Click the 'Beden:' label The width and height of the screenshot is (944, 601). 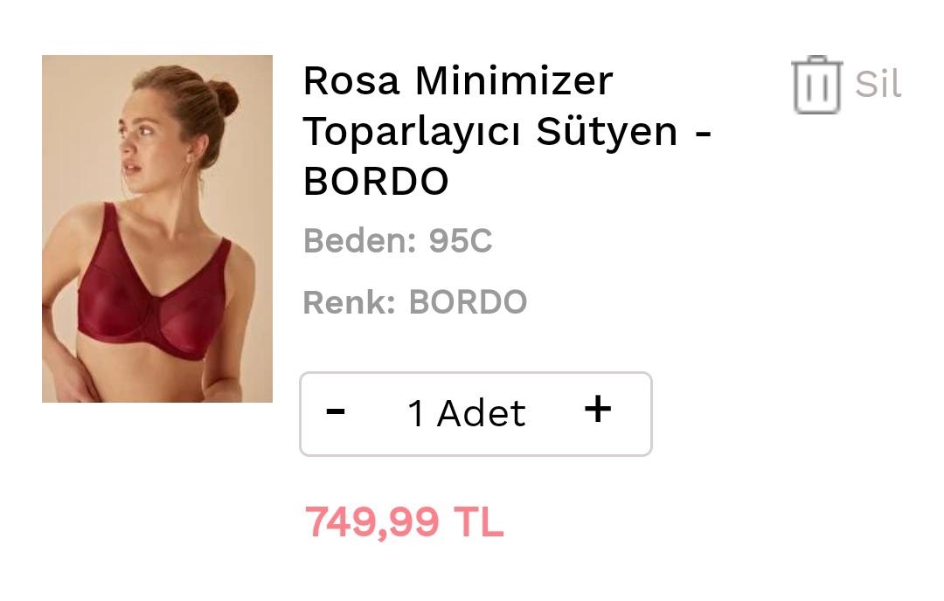click(360, 241)
